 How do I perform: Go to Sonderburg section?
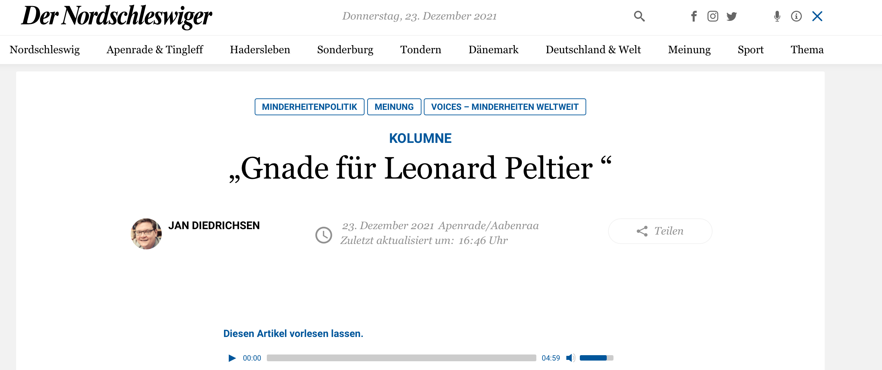point(345,50)
